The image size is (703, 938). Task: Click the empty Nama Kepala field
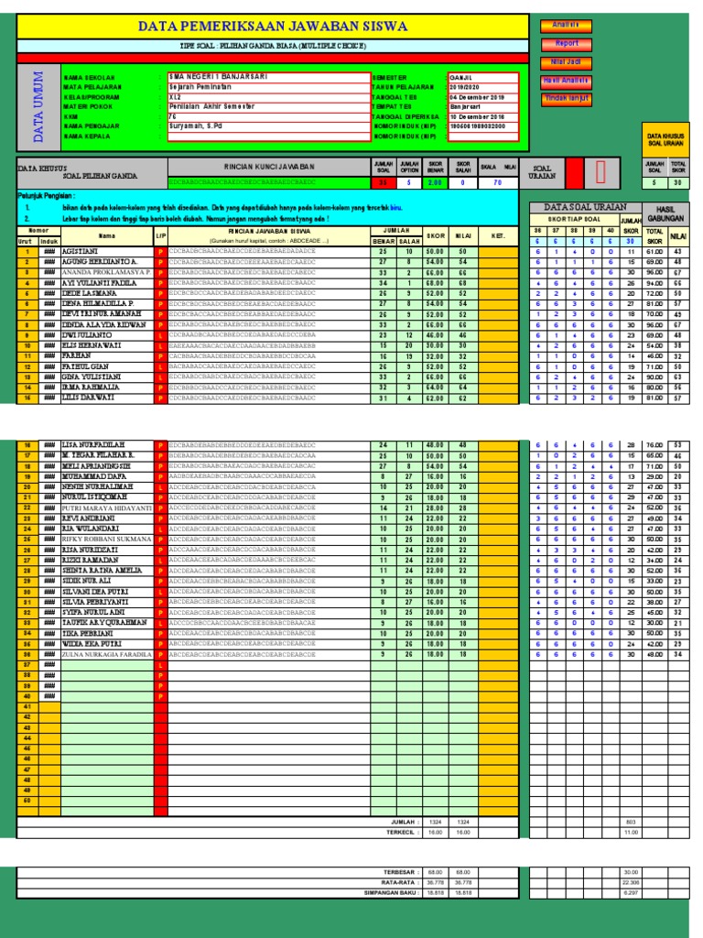[269, 136]
